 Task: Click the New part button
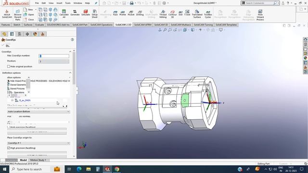point(28,10)
